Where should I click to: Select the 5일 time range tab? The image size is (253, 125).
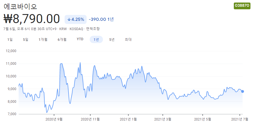[x=26, y=39]
